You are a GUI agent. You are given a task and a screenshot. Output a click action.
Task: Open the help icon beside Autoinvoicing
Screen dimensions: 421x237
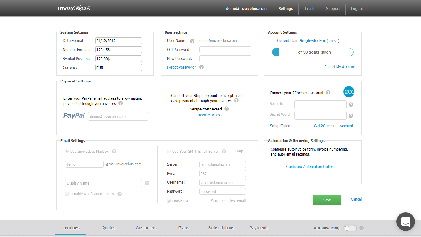point(361,228)
